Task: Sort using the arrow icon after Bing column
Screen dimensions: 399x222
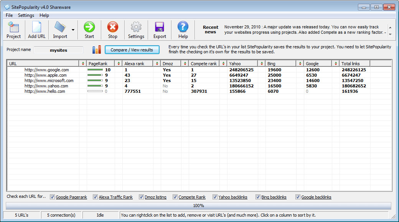Action: (300, 64)
